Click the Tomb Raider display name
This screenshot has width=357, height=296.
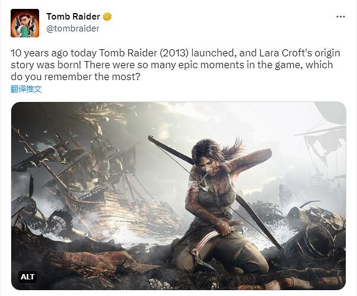click(73, 17)
